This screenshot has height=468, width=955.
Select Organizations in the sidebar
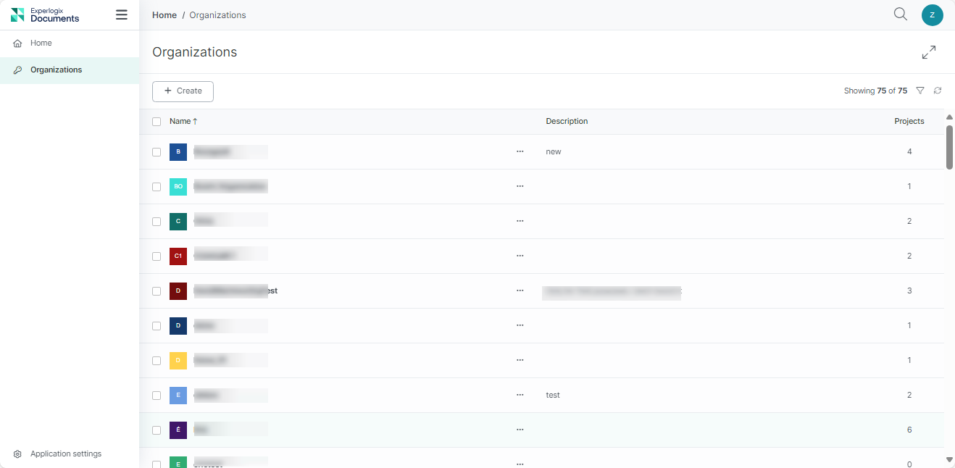56,70
